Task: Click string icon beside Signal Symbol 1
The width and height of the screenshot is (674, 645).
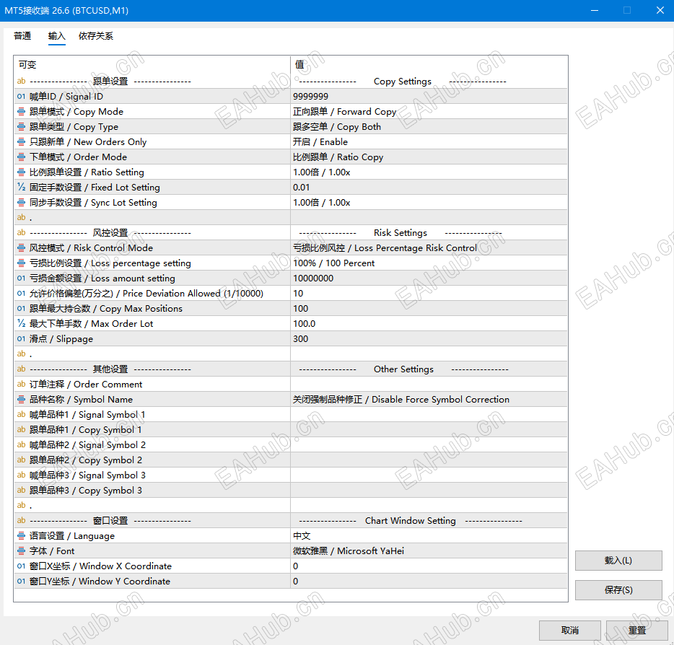Action: [x=21, y=414]
